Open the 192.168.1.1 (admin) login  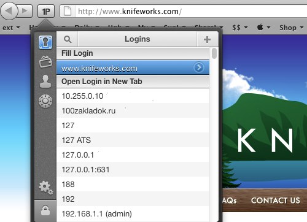[x=133, y=213]
